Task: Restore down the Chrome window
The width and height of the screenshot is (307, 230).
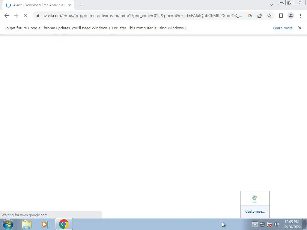Action: click(x=289, y=3)
